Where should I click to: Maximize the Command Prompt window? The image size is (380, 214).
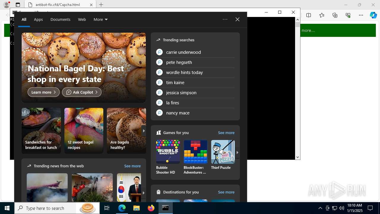coord(280,12)
